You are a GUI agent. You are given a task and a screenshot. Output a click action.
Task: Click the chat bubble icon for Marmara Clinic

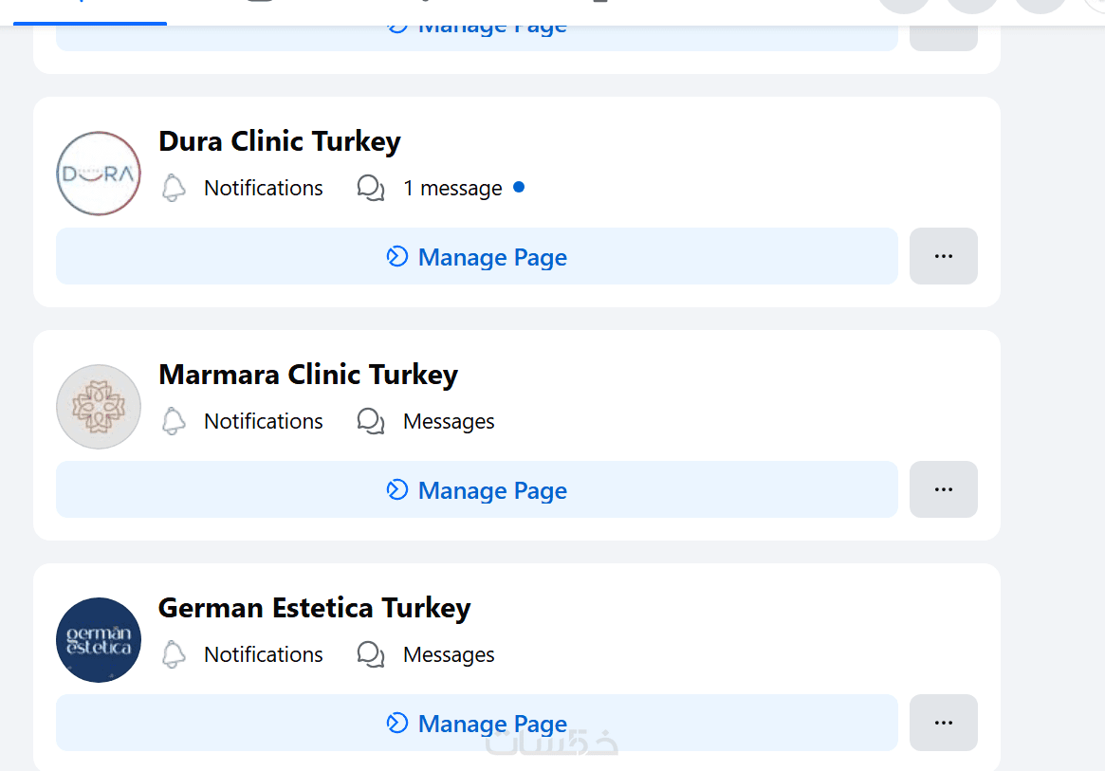(371, 421)
